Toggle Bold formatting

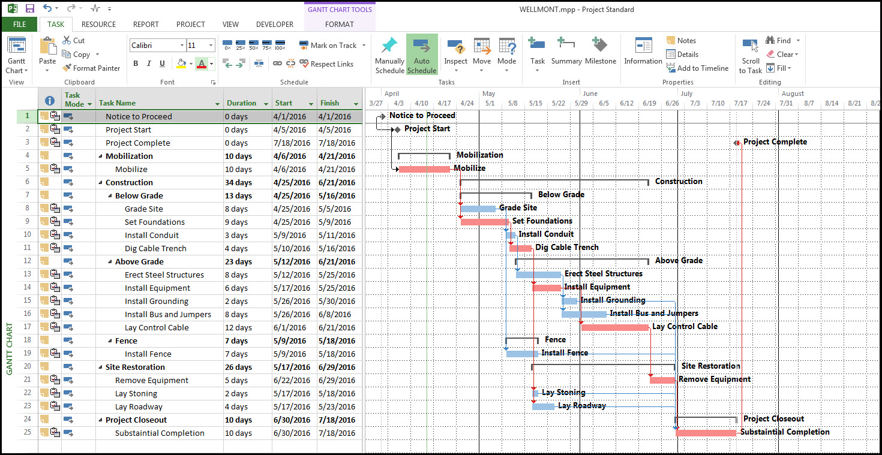[x=136, y=64]
